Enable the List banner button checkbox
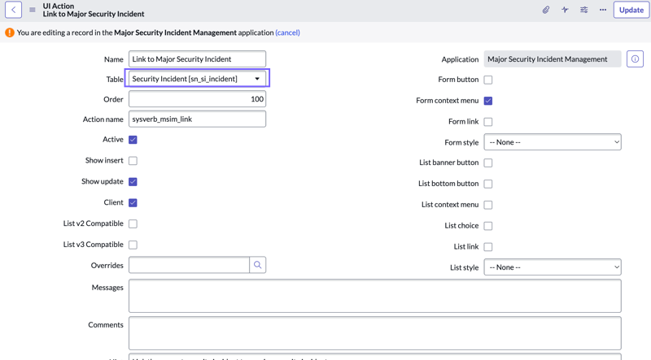Screen dimensions: 651x360 click(x=488, y=163)
